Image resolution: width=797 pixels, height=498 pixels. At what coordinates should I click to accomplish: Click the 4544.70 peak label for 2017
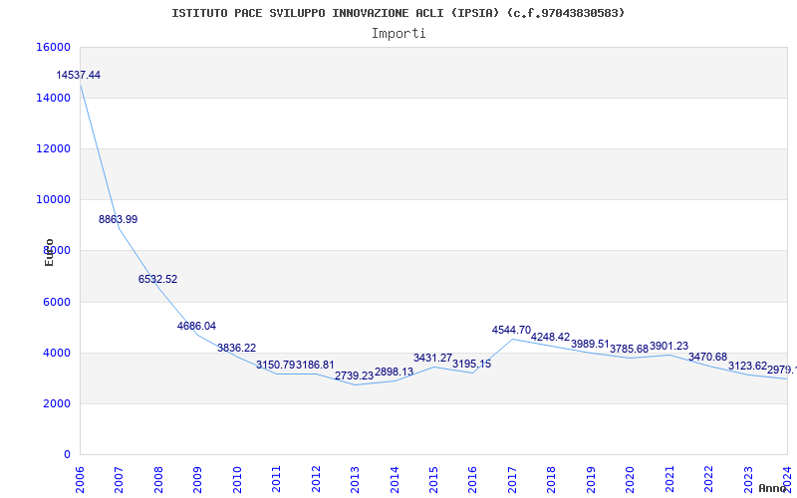511,331
